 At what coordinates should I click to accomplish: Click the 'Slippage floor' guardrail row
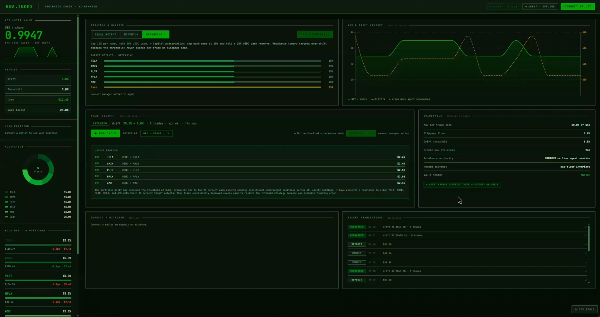(x=507, y=133)
